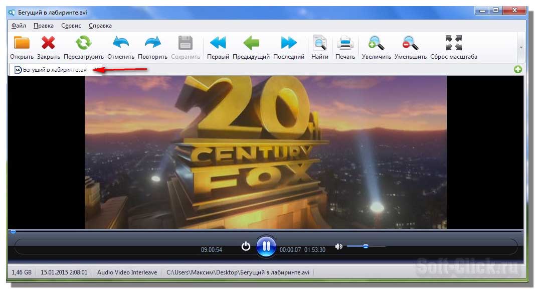Jump to first with Первый icon

point(218,44)
